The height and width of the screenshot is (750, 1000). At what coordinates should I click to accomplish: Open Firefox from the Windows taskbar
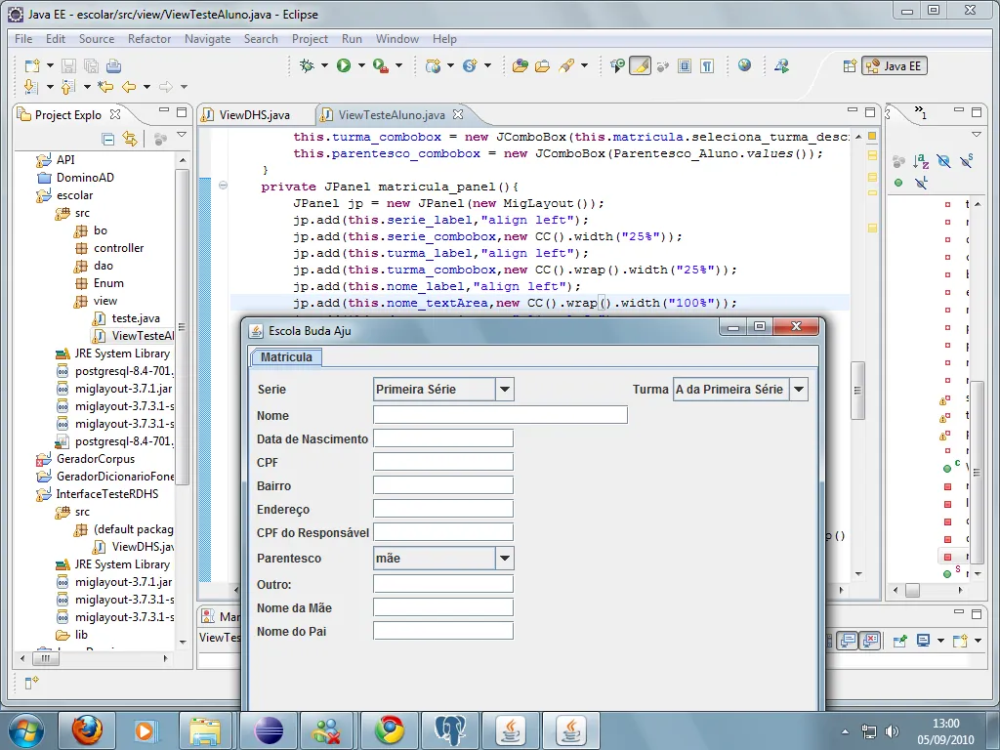pyautogui.click(x=86, y=729)
